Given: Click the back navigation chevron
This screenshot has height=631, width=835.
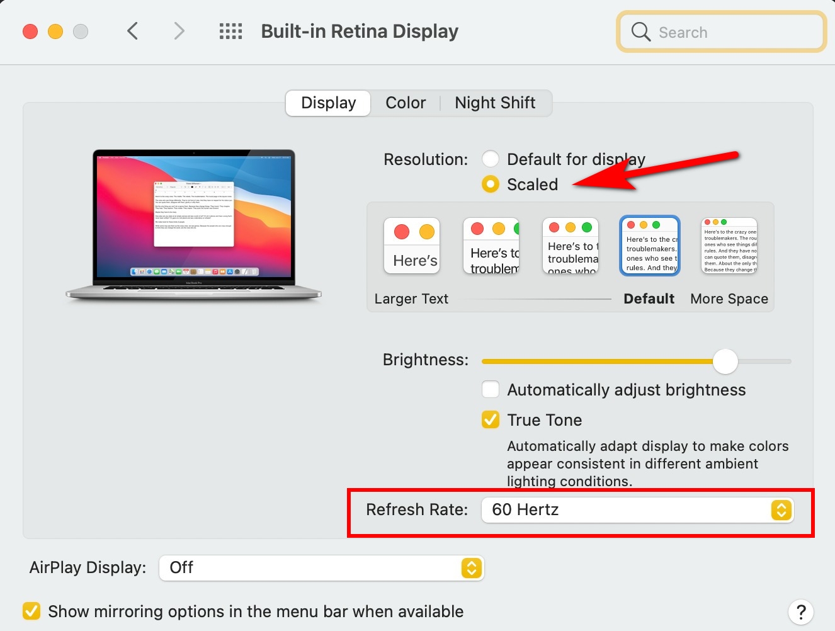Looking at the screenshot, I should [x=132, y=31].
